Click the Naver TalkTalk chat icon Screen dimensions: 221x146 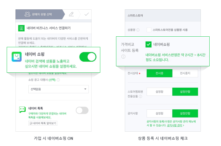22,110
